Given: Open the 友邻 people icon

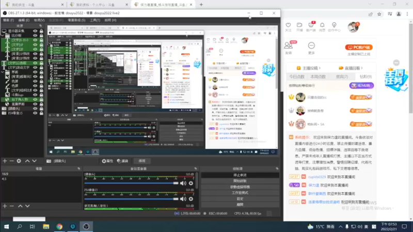Looking at the screenshot, I should [x=289, y=48].
